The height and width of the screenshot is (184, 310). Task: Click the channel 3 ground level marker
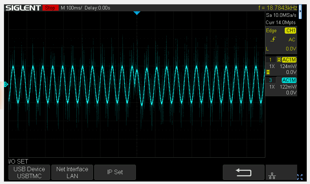(x=6, y=84)
